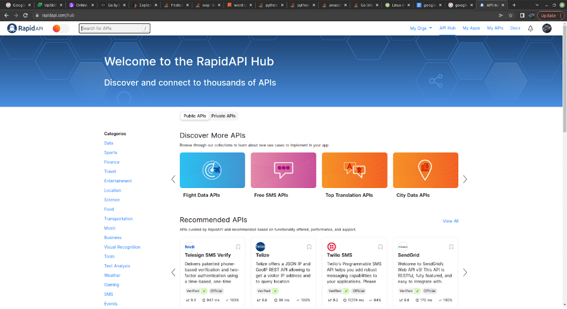
Task: Click the browser back arrow
Action: point(6,15)
